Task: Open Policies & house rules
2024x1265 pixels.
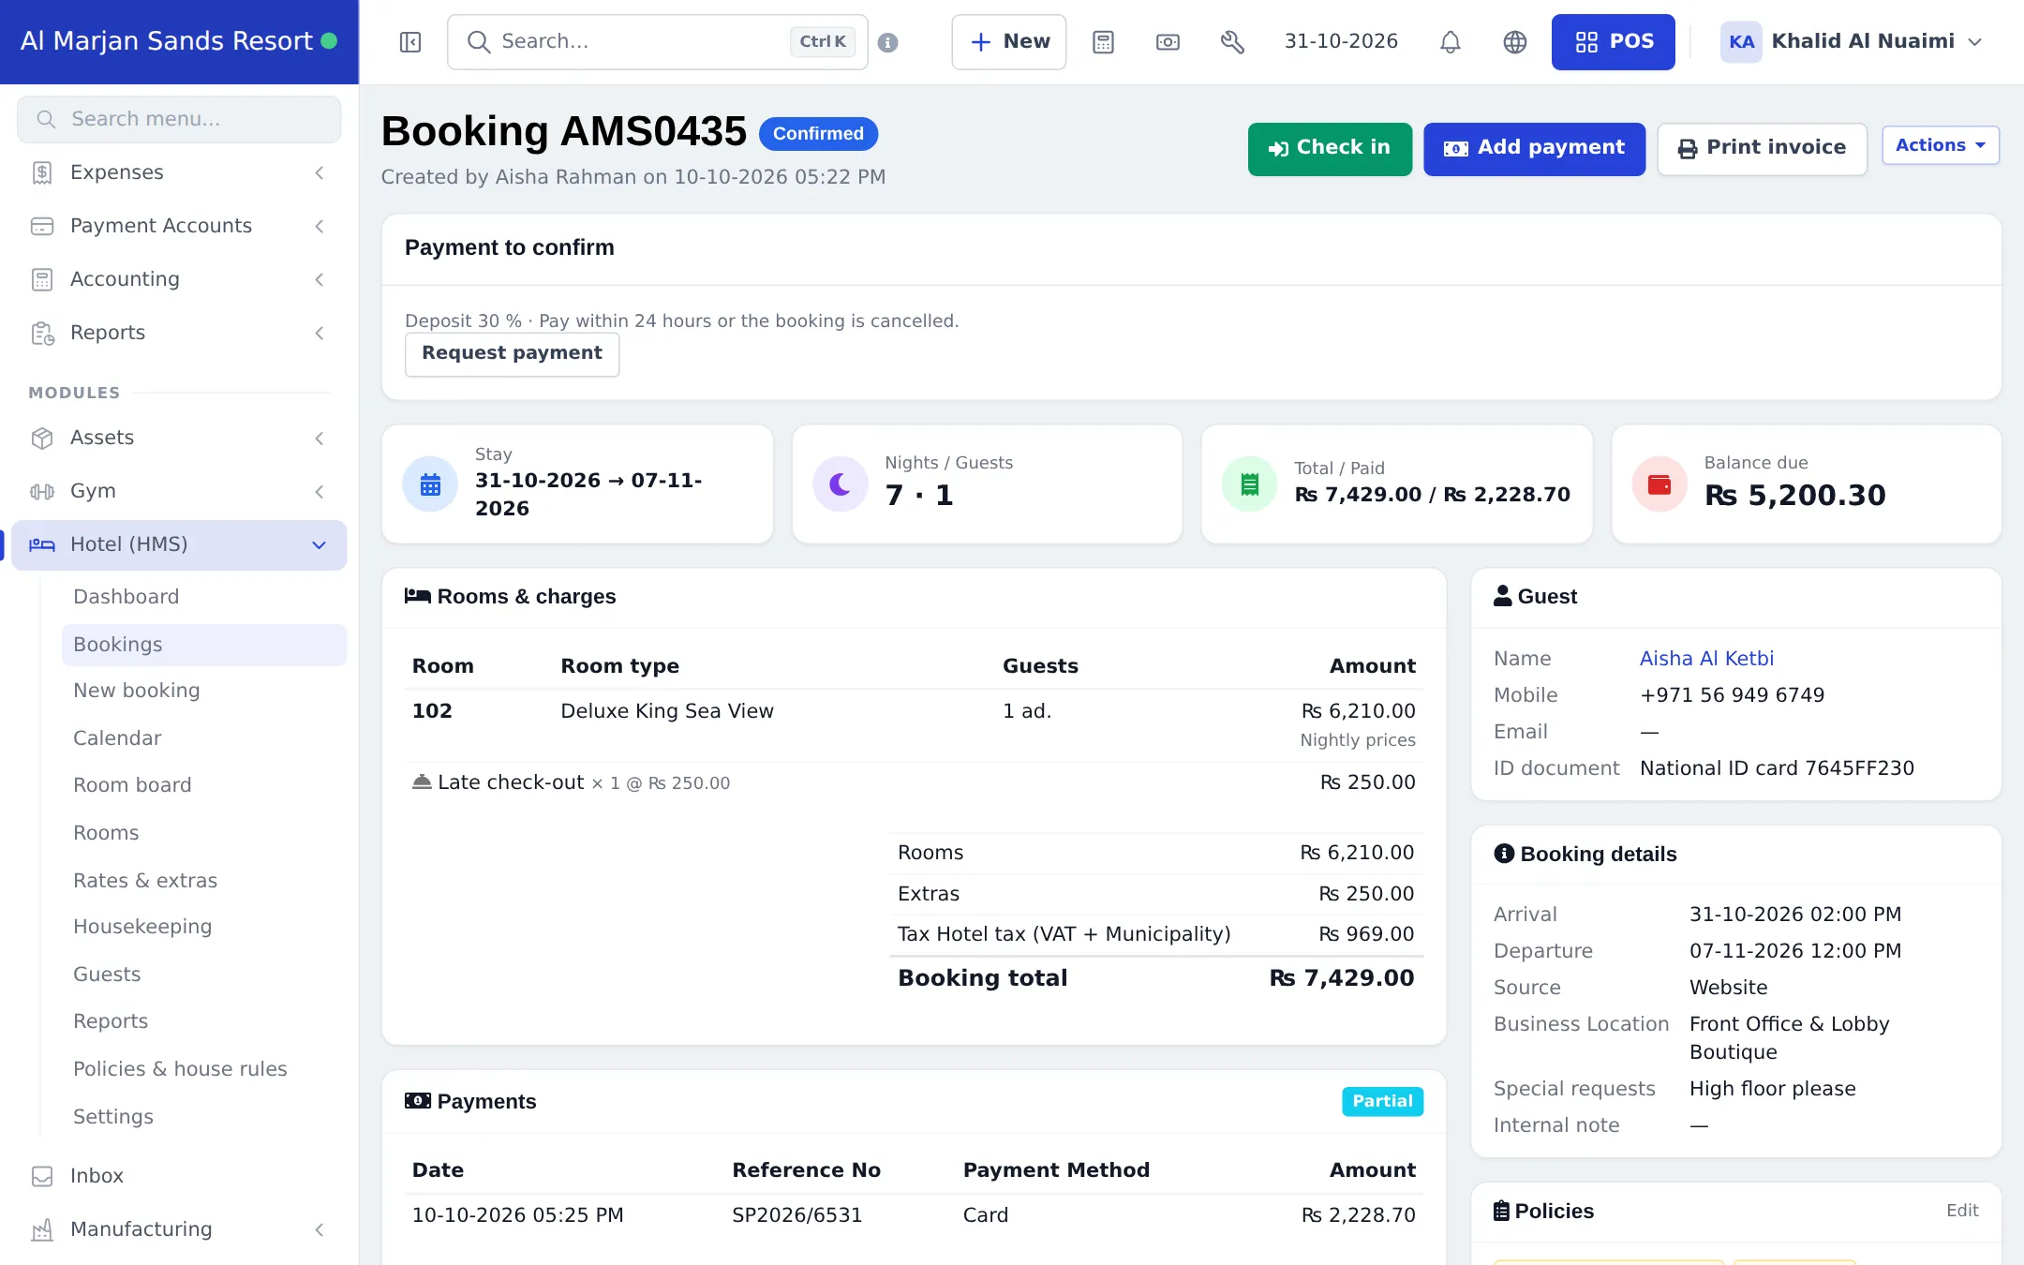Action: (x=204, y=1069)
